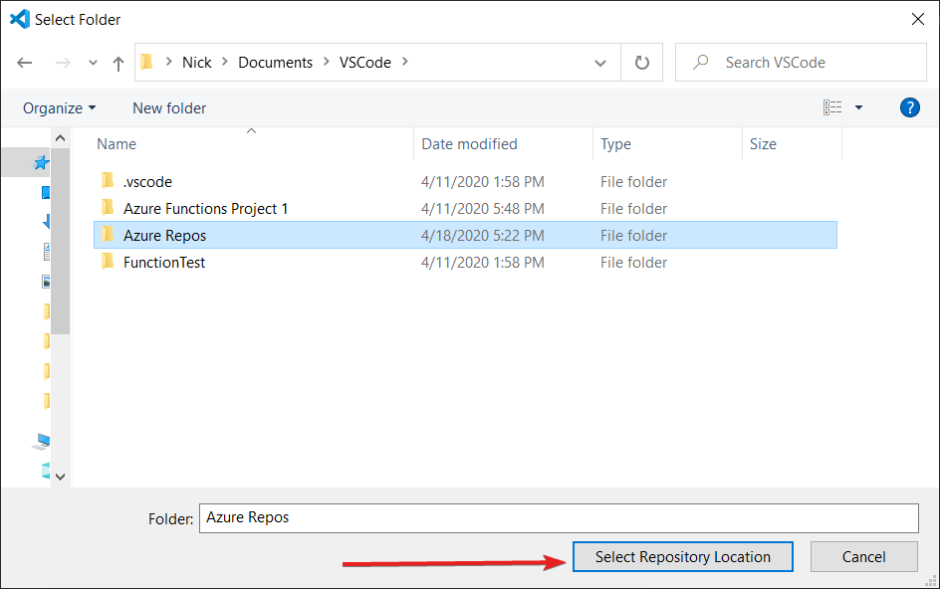Click date 4/11/2020 5:48 PM cell
This screenshot has width=940, height=589.
(483, 209)
